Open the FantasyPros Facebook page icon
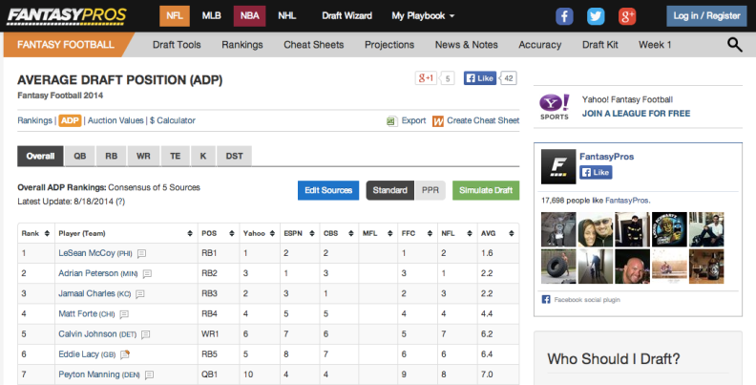Screen dimensions: 756x385 [564, 16]
